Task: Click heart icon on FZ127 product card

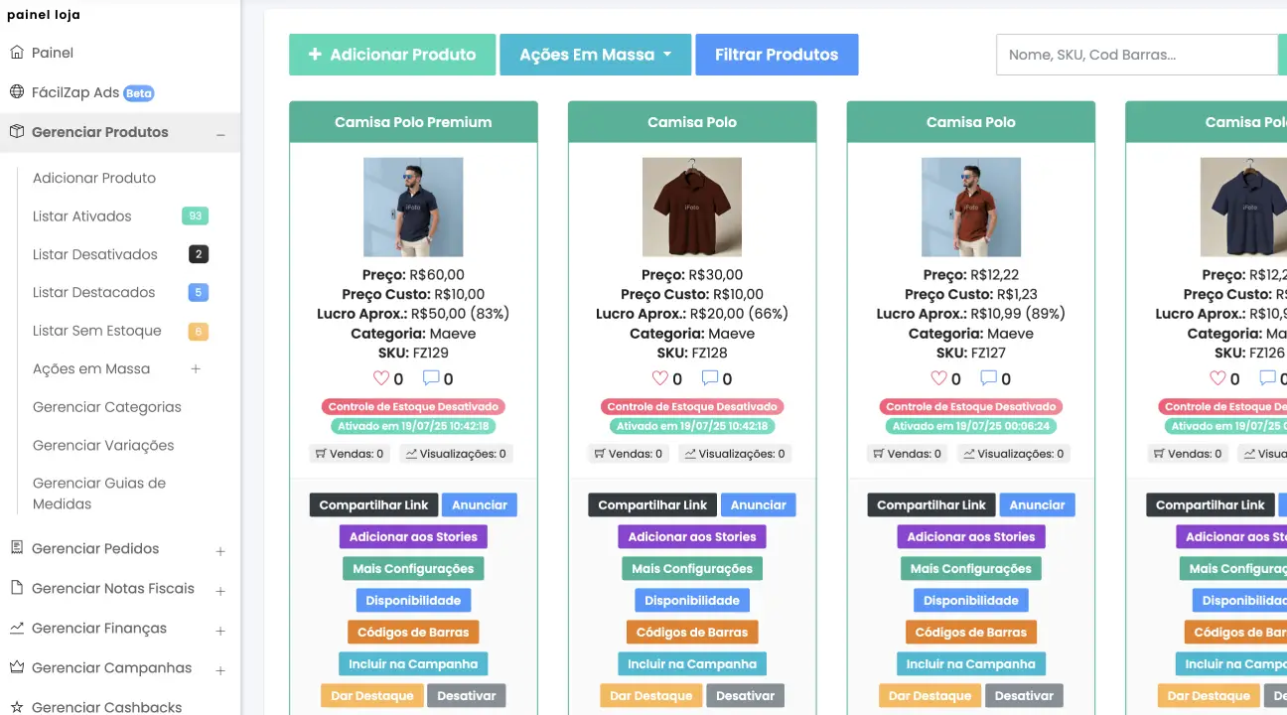Action: [x=939, y=378]
